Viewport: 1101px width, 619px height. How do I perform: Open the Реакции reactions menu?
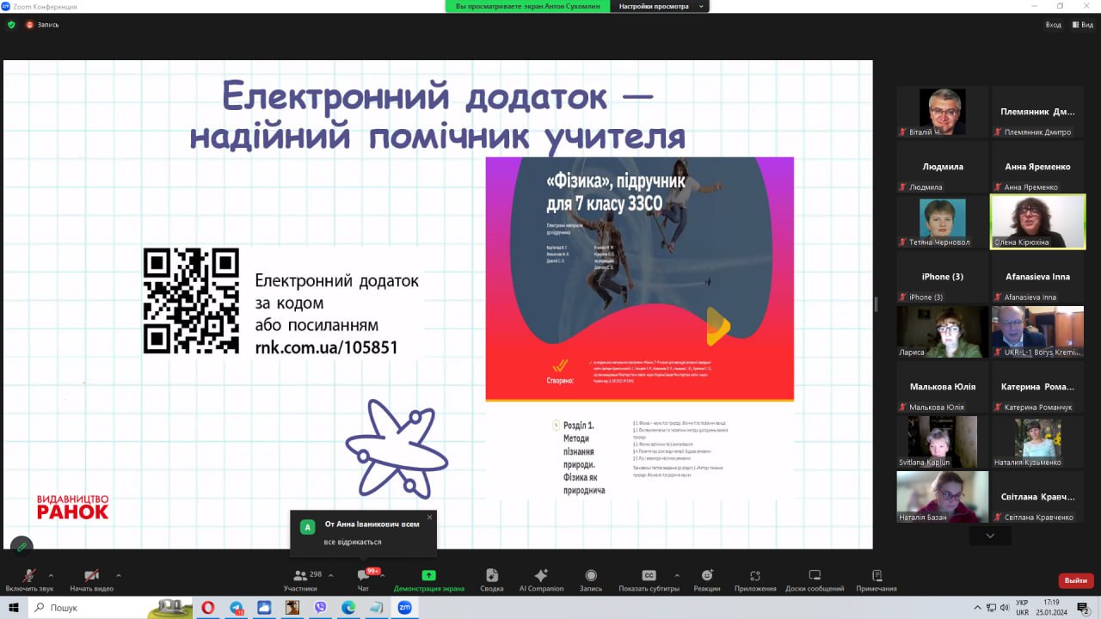[x=707, y=576]
